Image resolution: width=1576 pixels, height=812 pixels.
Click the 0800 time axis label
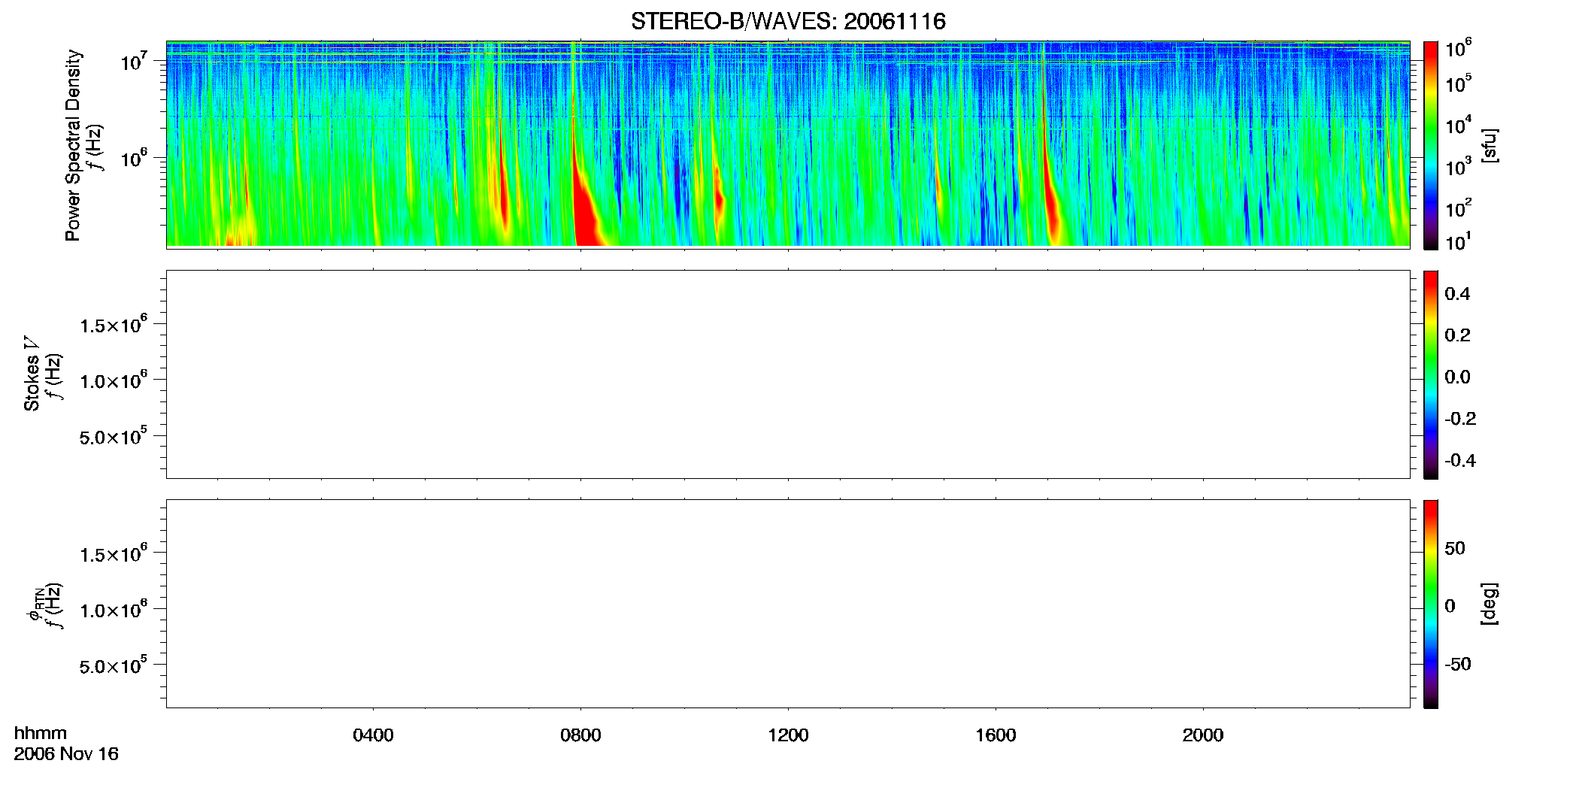coord(580,735)
